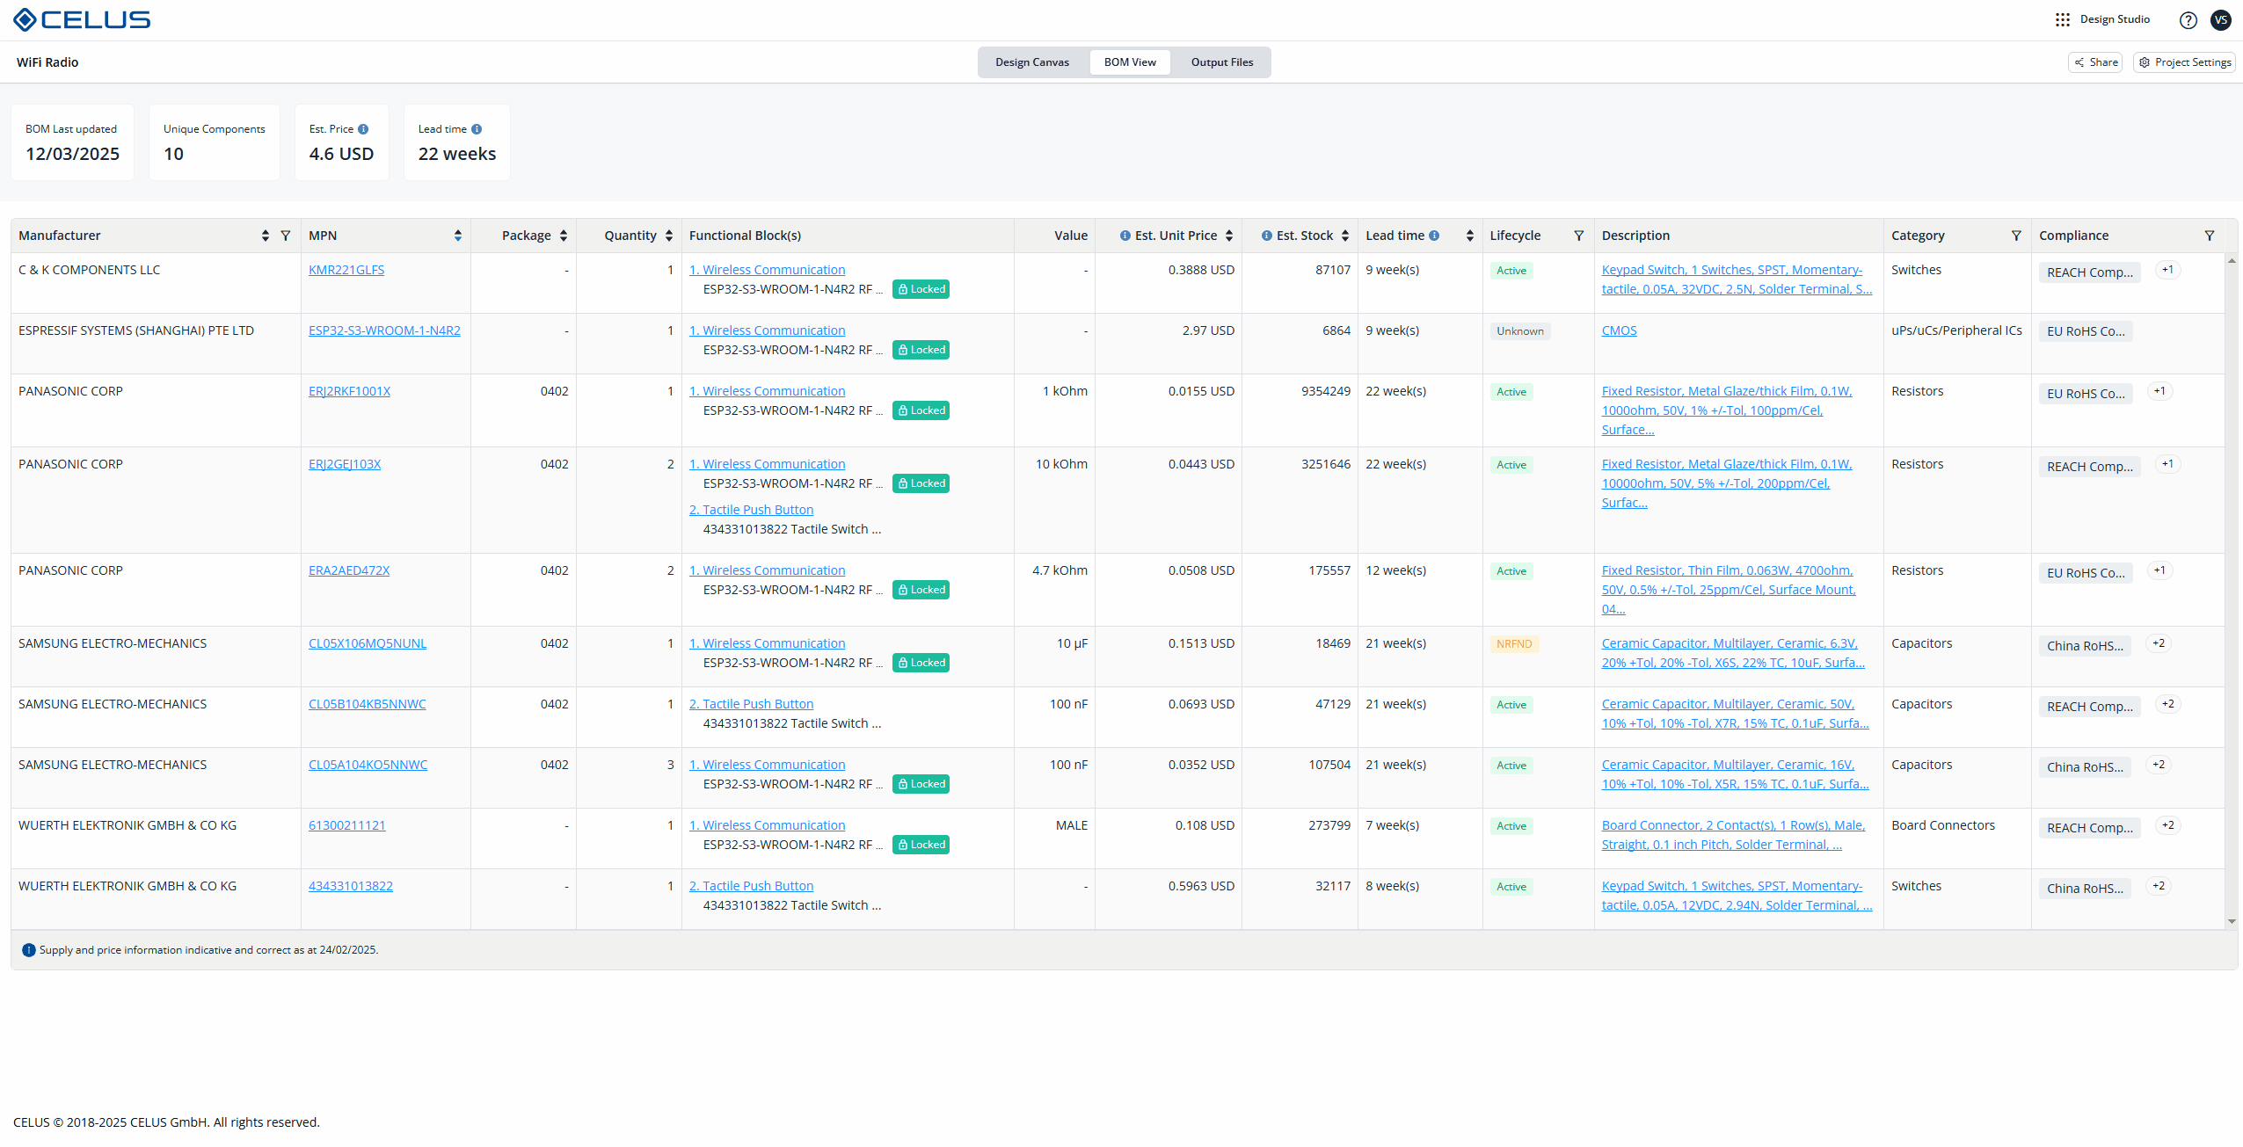Switch to the Output Files tab

(1222, 62)
